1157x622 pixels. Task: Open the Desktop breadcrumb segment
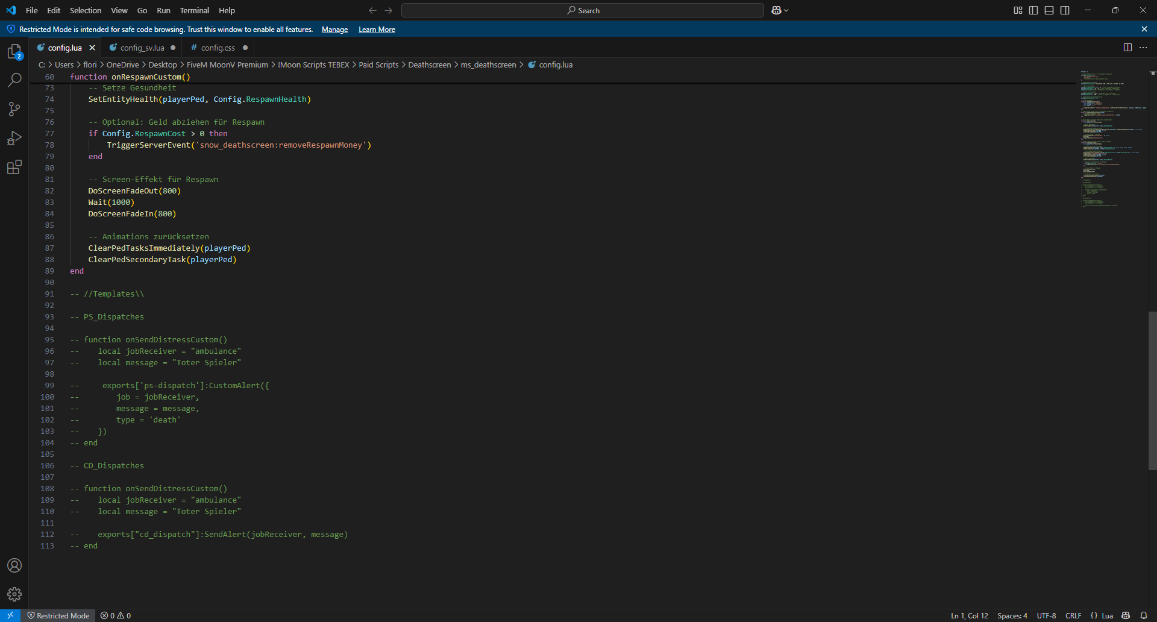[163, 64]
